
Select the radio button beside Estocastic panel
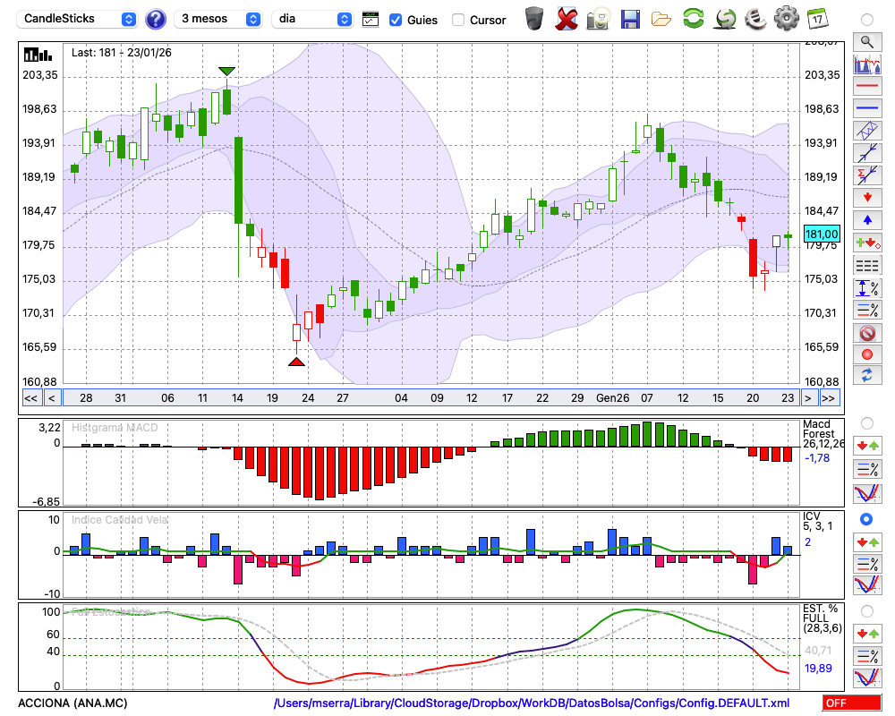[865, 610]
